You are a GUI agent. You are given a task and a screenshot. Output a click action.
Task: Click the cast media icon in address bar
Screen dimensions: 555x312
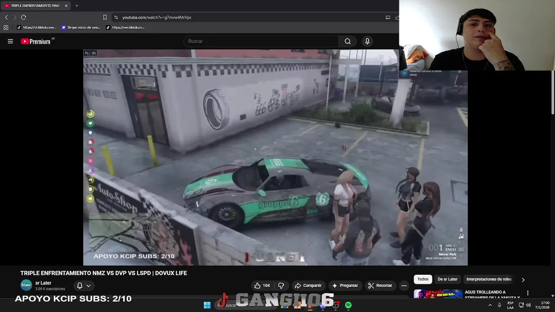(x=388, y=17)
